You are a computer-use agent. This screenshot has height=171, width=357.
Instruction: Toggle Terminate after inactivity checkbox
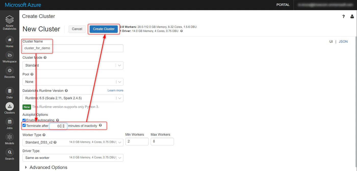[24, 125]
